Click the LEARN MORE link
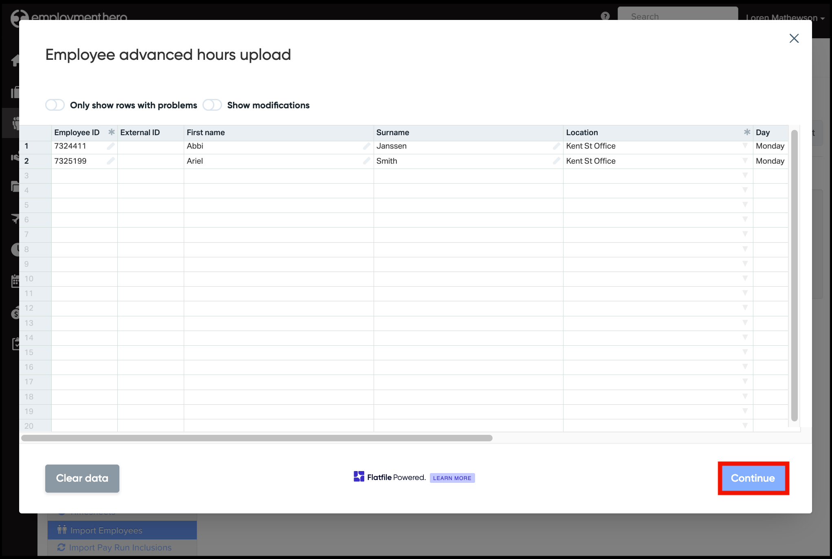Viewport: 832px width, 559px height. [x=452, y=478]
